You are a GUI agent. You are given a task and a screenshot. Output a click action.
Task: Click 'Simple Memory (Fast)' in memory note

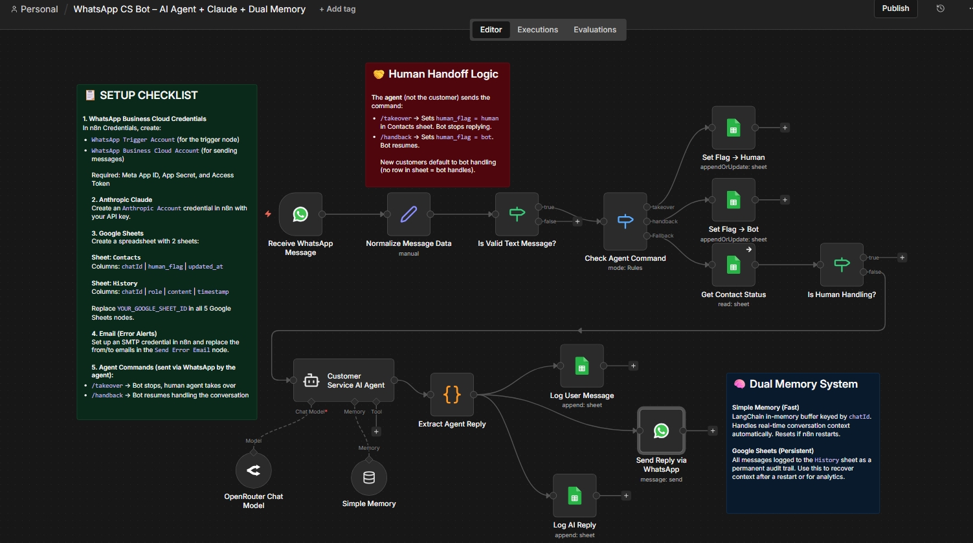(765, 408)
